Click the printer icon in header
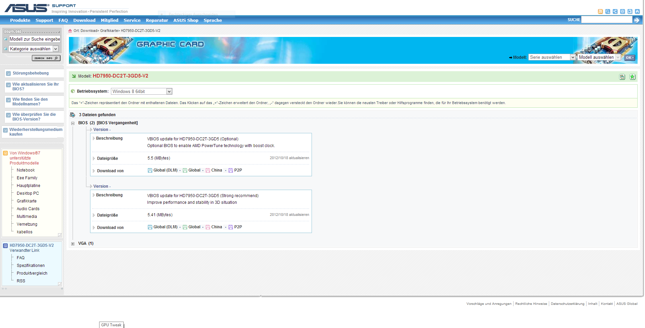The image size is (645, 328). coord(637,11)
